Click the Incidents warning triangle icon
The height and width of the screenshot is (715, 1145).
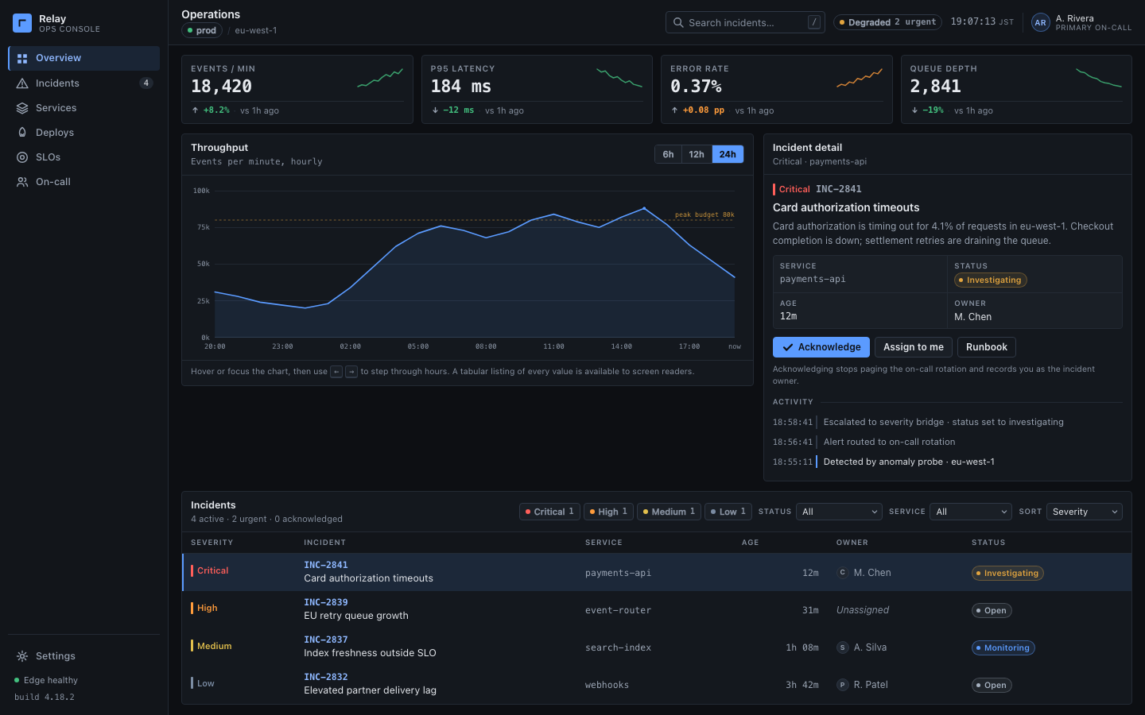[x=22, y=83]
